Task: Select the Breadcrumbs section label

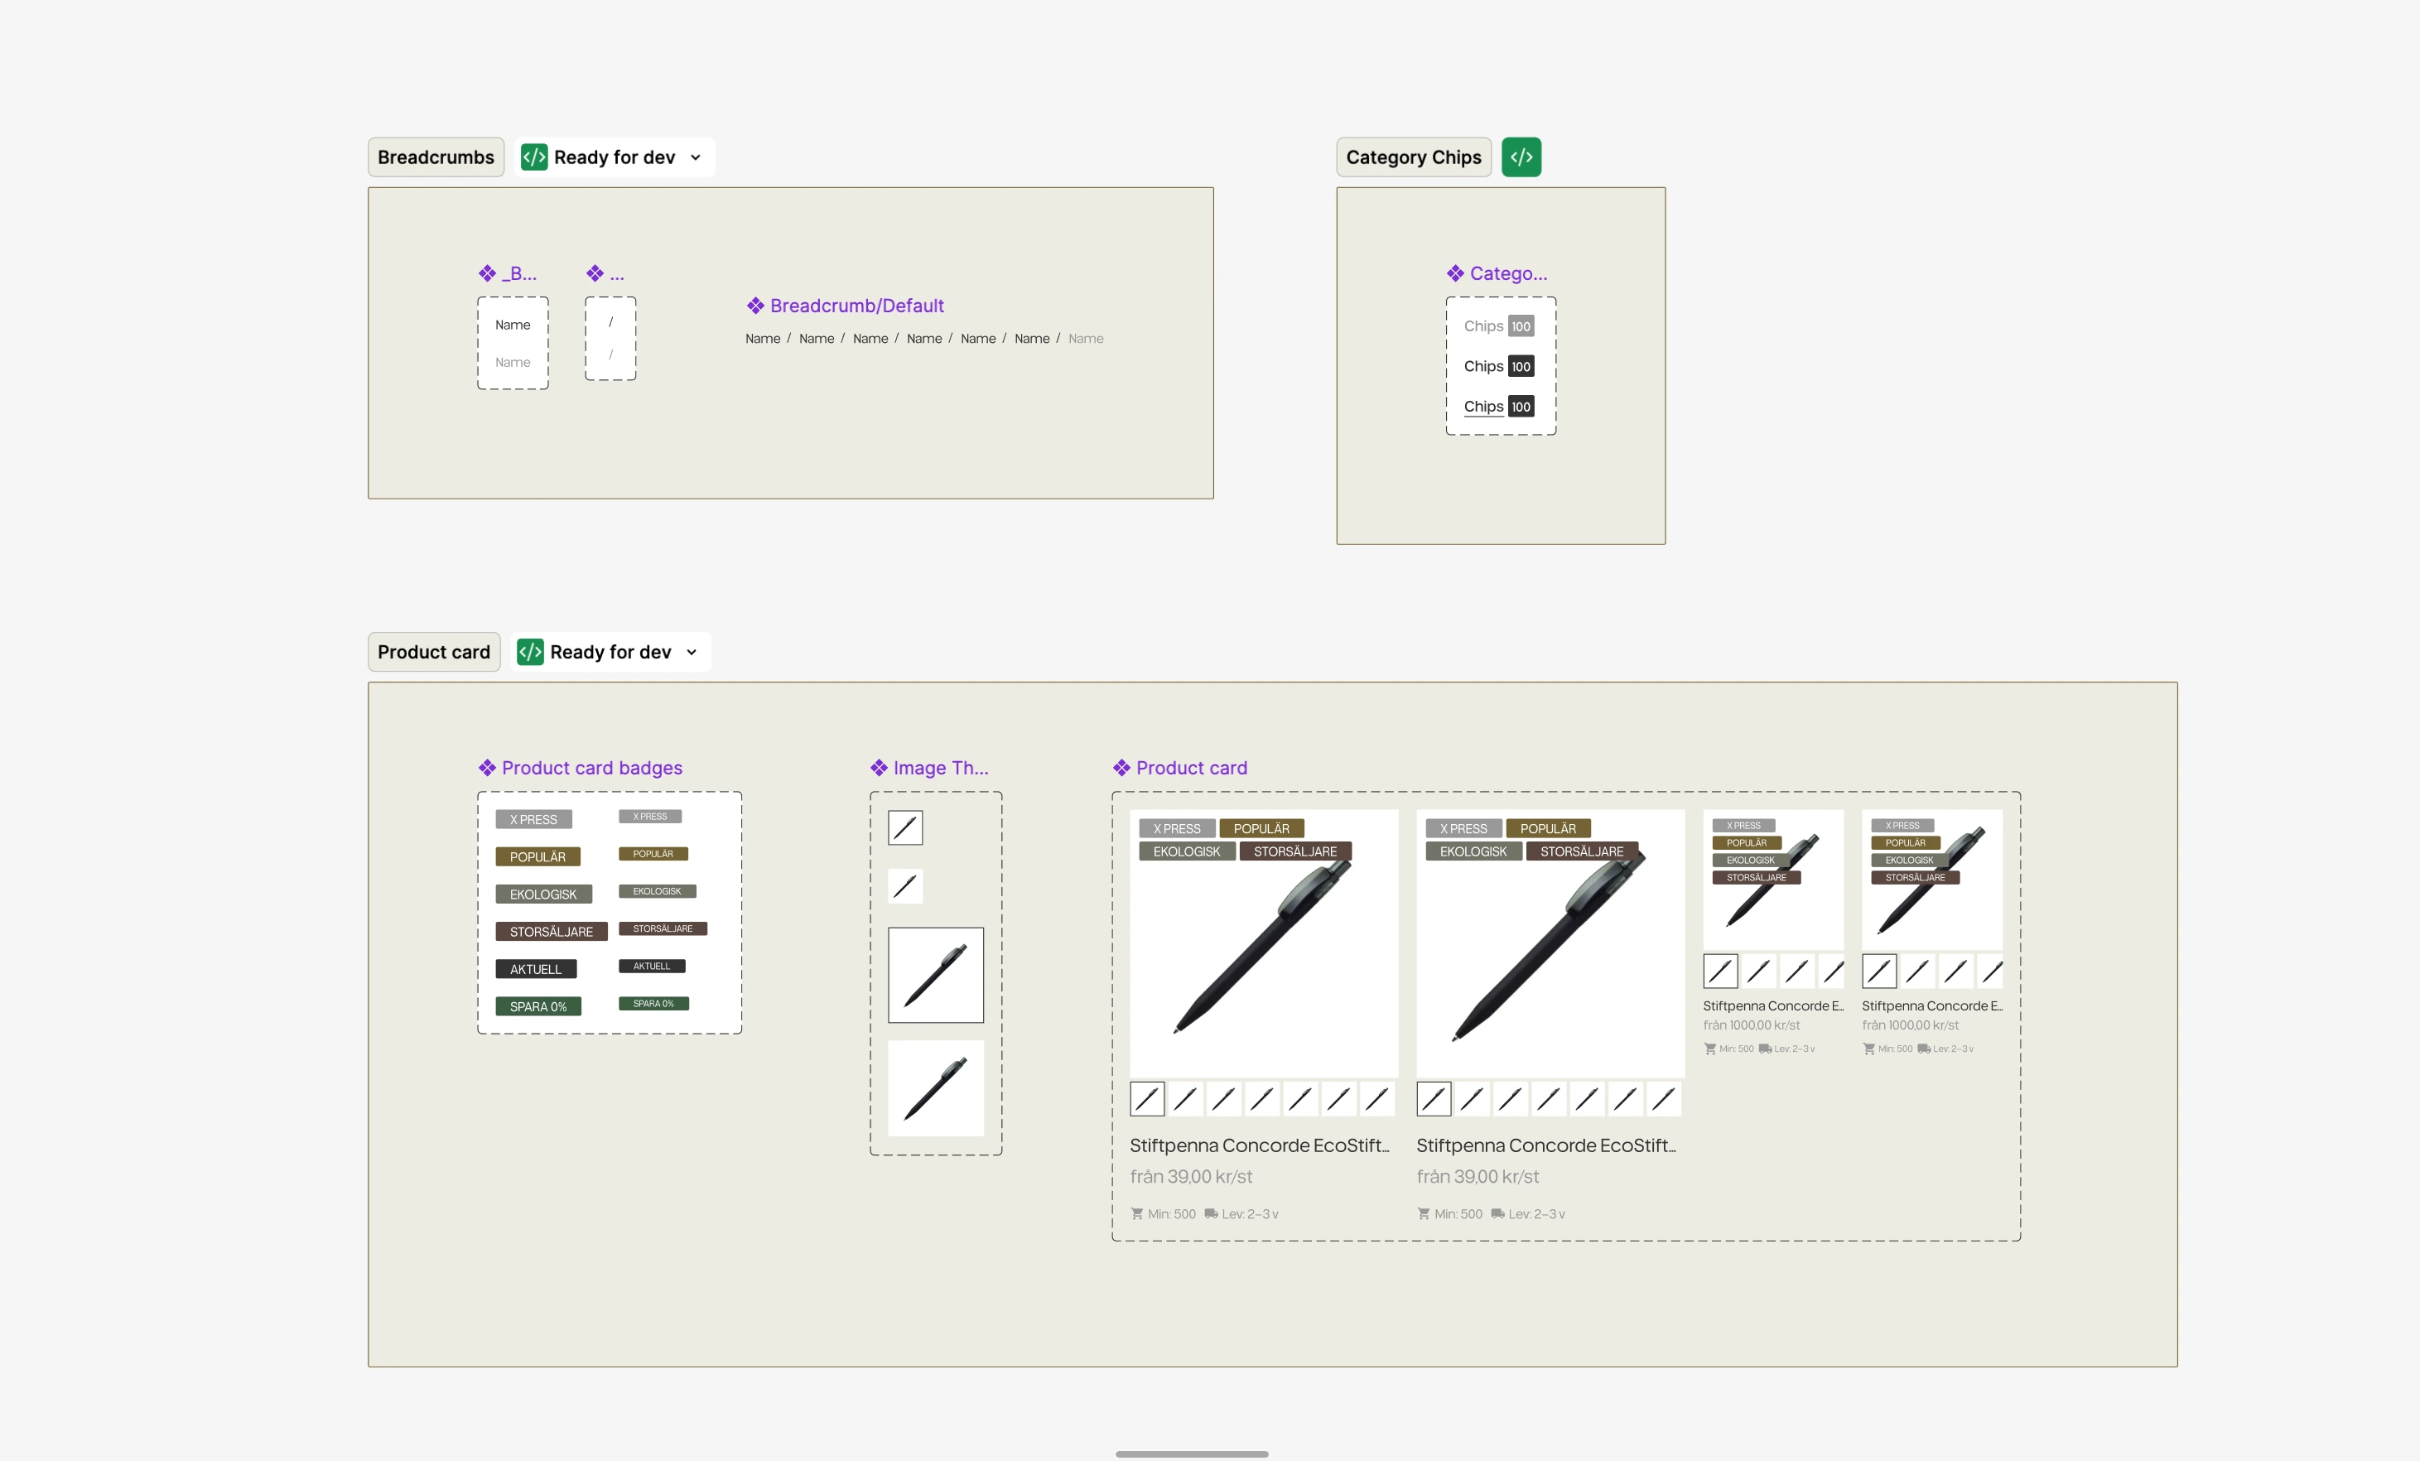Action: coord(436,157)
